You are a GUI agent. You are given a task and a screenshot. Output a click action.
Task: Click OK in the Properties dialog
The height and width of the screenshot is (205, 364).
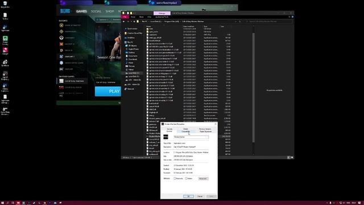point(188,196)
